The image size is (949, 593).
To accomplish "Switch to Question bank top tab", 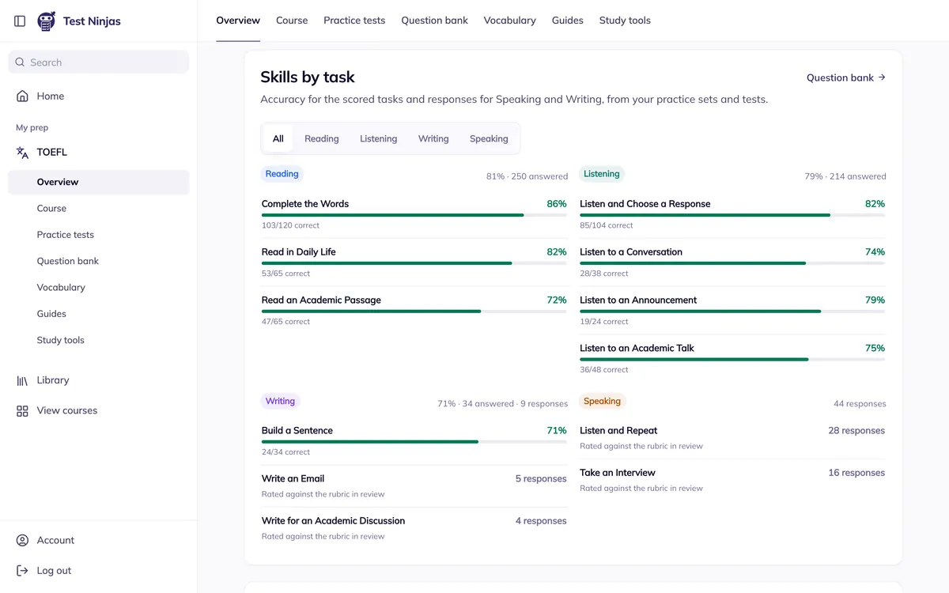I will point(434,21).
